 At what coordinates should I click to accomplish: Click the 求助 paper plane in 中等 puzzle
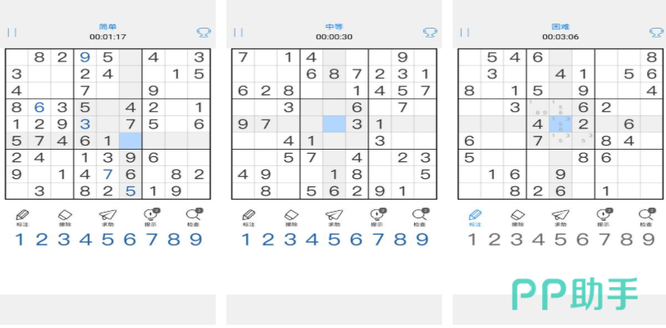pyautogui.click(x=332, y=218)
